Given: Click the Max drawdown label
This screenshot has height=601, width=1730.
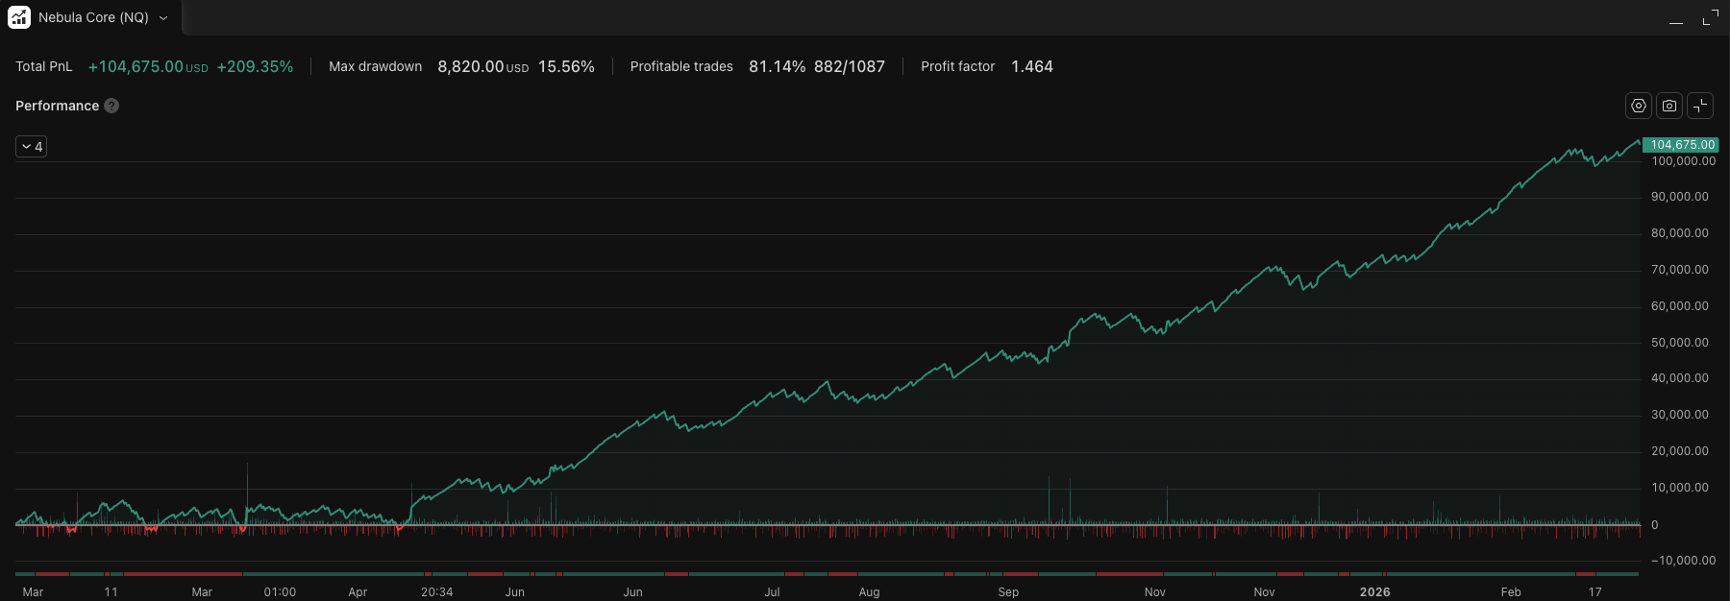Looking at the screenshot, I should click(x=376, y=66).
